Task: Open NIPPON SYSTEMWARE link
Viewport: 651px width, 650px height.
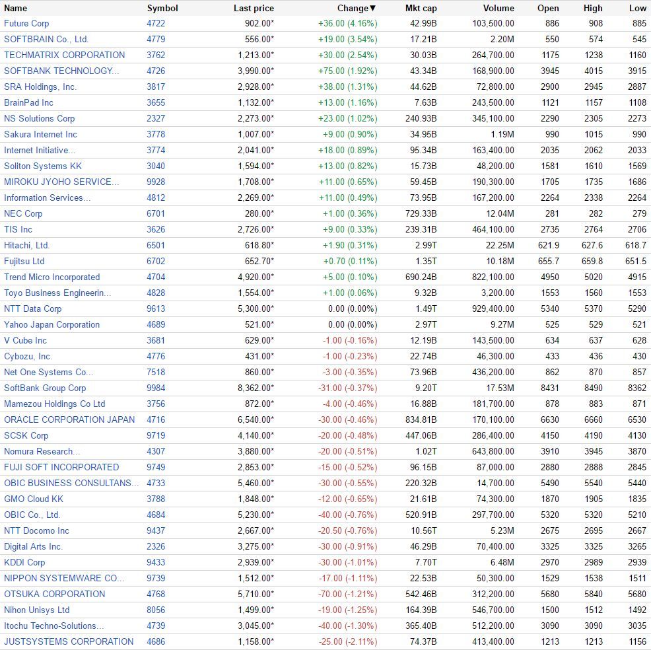Action: (x=64, y=578)
